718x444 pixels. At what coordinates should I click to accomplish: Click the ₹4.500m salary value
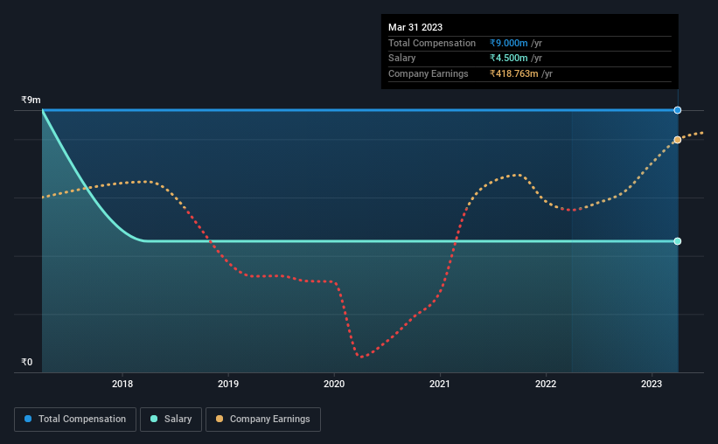(508, 59)
